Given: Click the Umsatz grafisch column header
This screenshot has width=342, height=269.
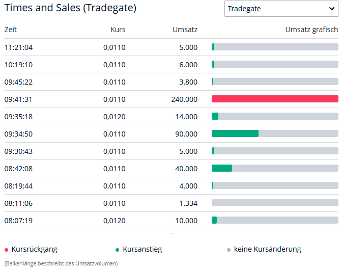Looking at the screenshot, I should click(311, 30).
